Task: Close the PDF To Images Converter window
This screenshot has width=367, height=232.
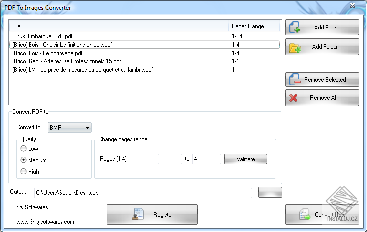Action: (x=353, y=5)
